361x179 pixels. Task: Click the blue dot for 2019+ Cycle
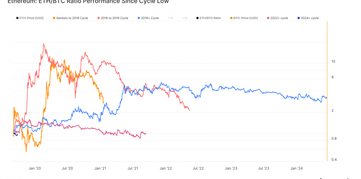[x=139, y=18]
